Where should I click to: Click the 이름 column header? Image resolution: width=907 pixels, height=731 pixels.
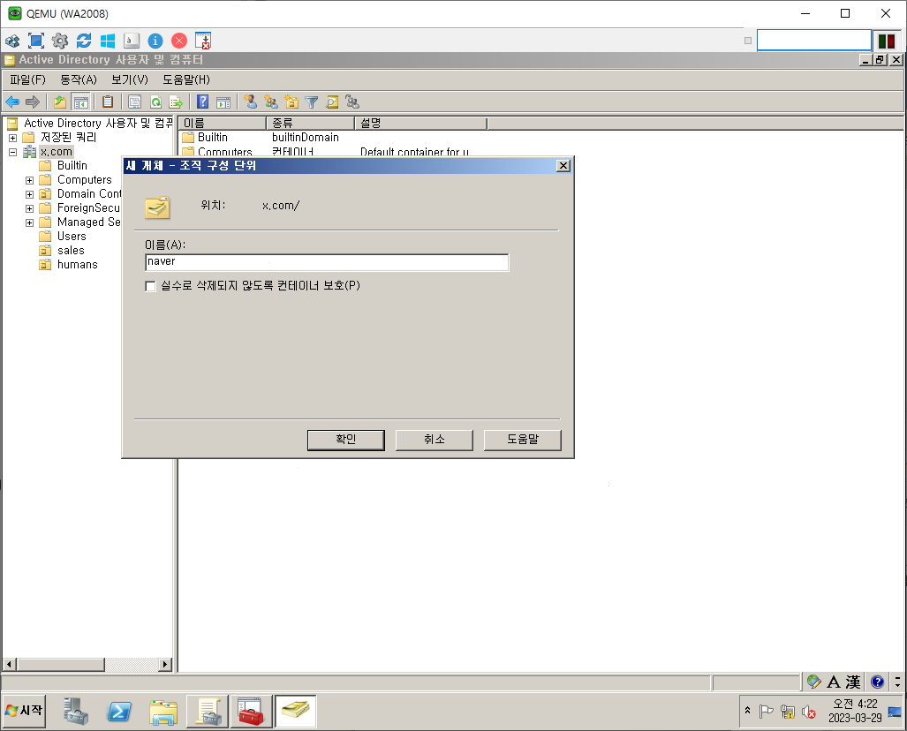[223, 124]
